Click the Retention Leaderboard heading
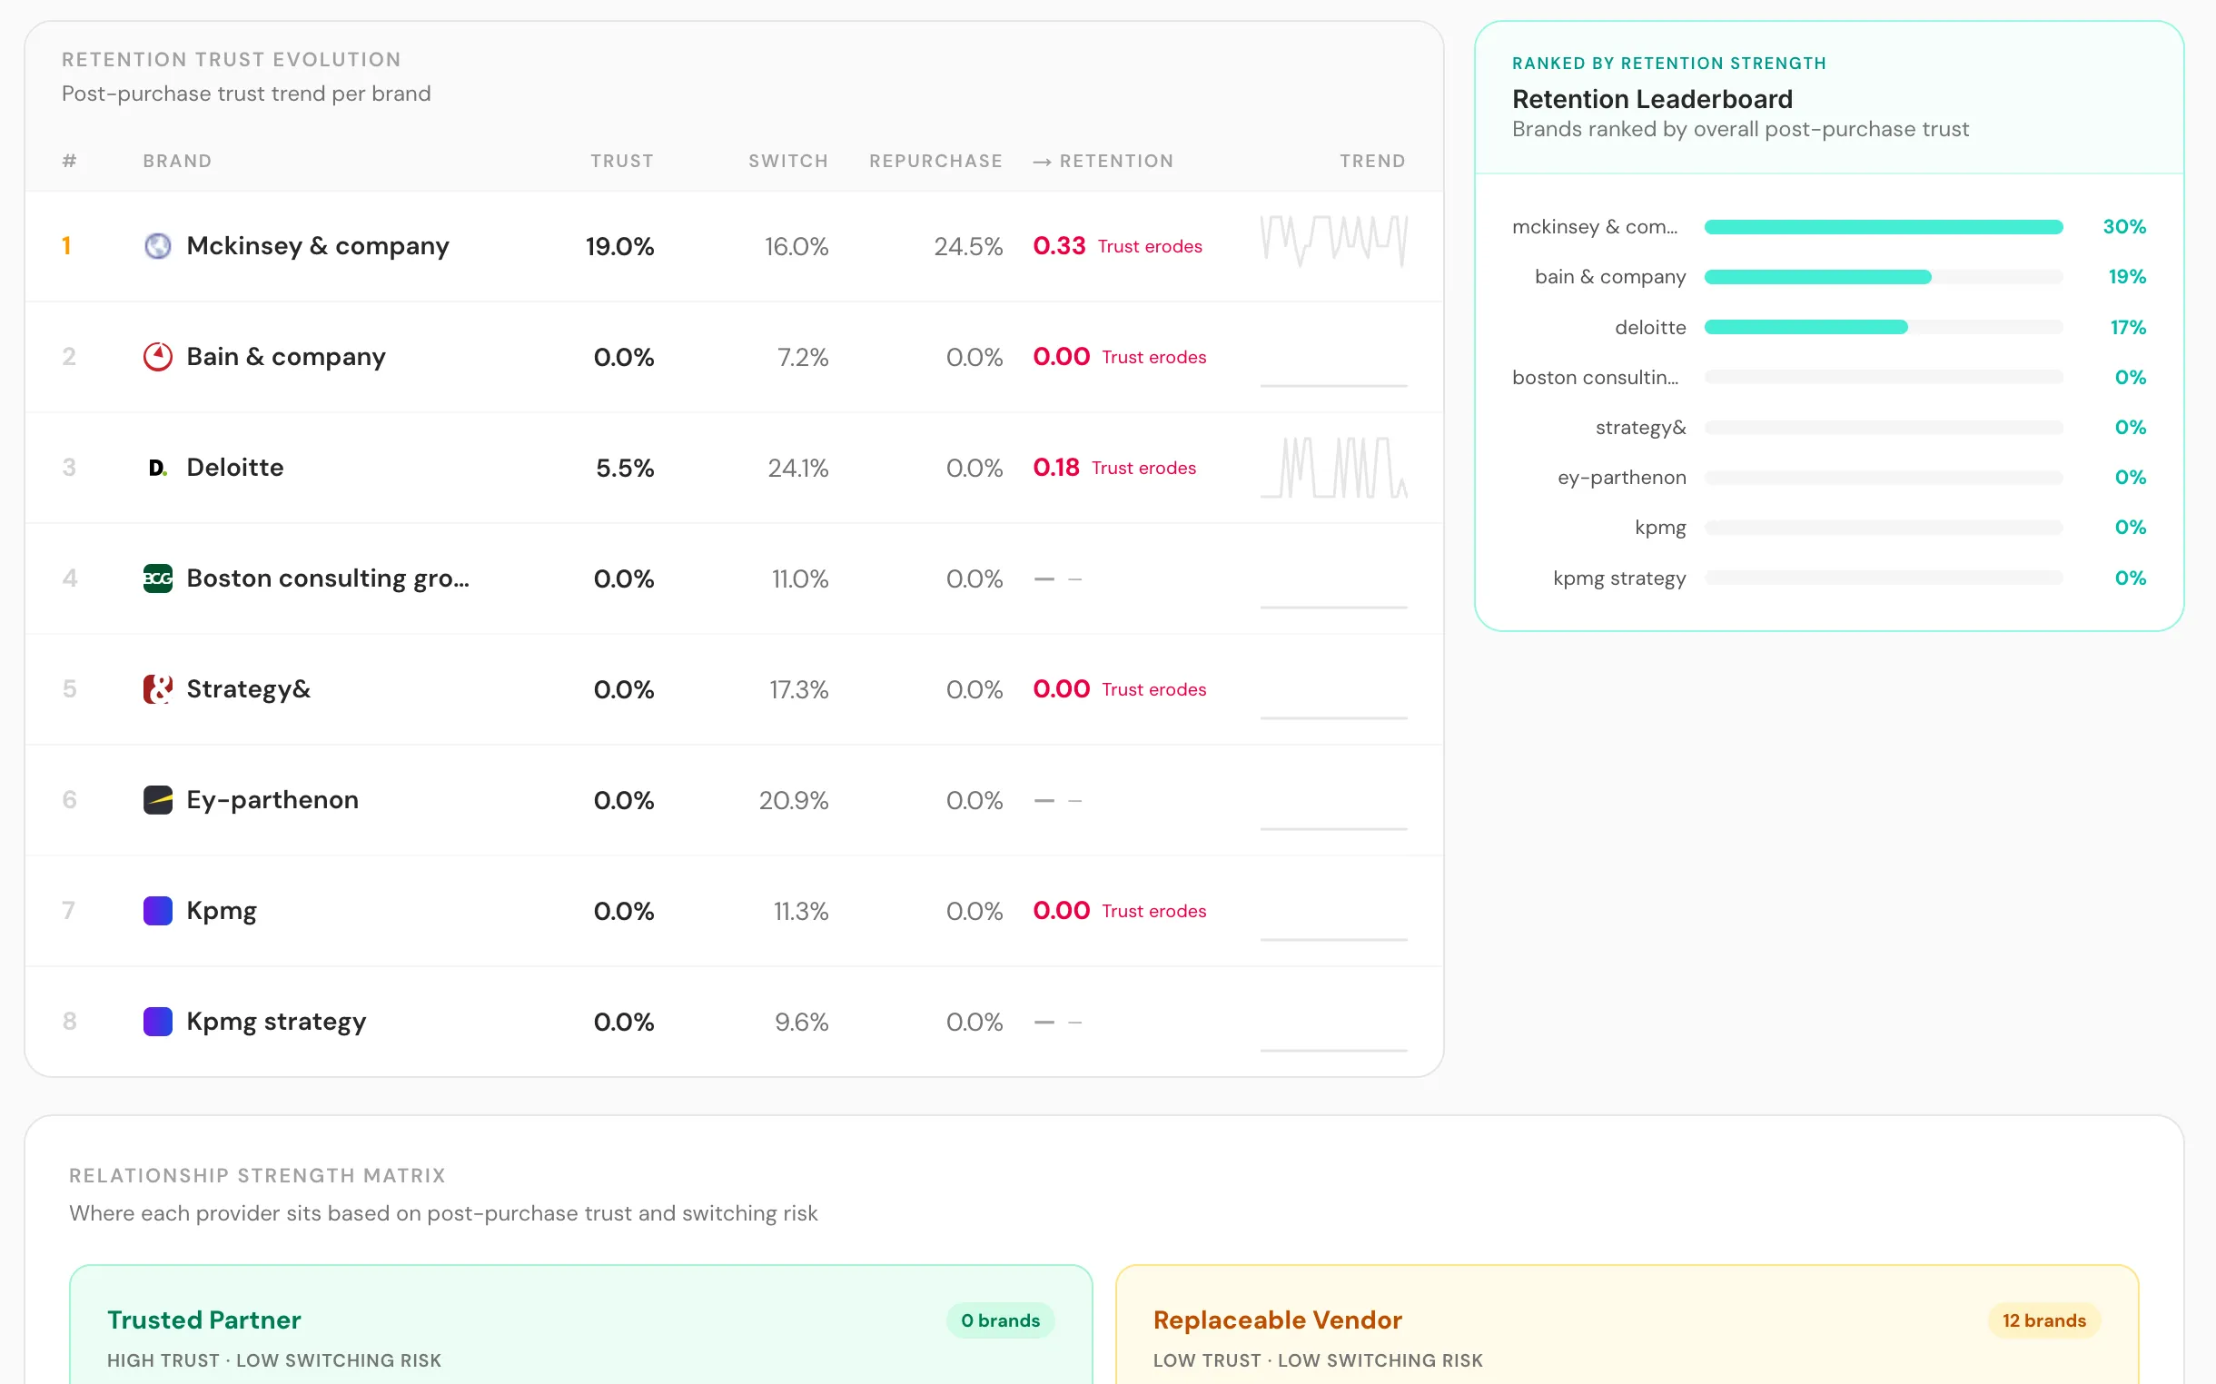2216x1384 pixels. [1652, 99]
